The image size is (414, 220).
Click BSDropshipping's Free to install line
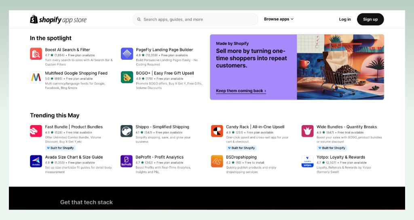pos(245,163)
